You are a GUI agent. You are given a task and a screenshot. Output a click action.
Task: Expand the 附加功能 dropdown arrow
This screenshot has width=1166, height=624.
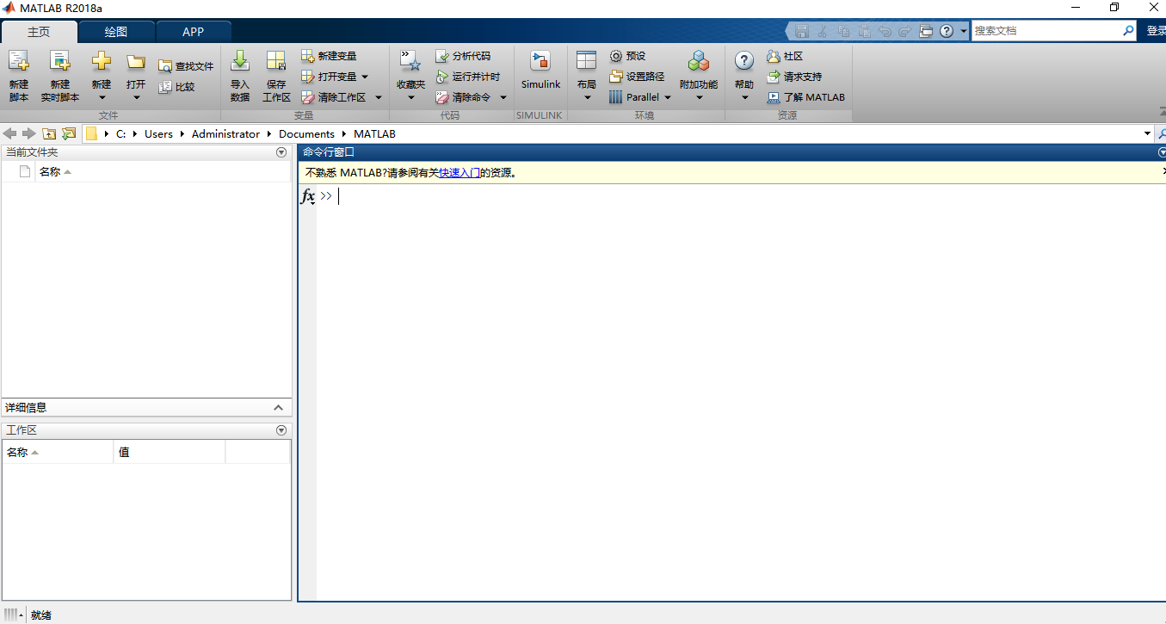[x=699, y=97]
